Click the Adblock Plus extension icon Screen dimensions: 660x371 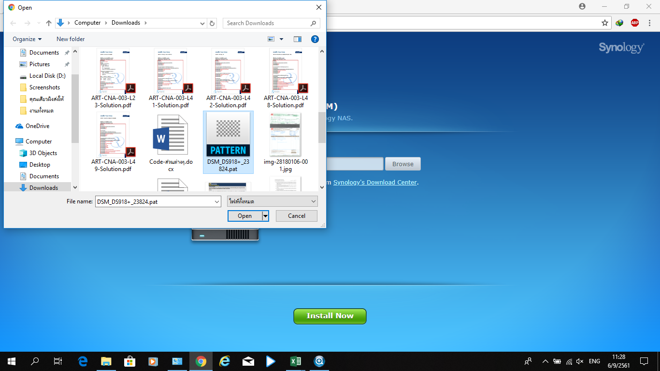point(635,23)
